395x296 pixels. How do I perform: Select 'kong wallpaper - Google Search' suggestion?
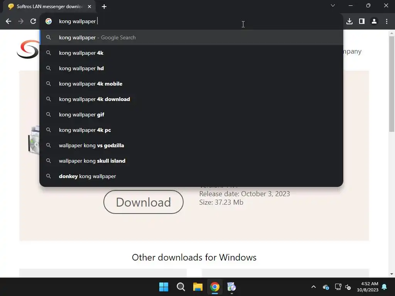191,37
